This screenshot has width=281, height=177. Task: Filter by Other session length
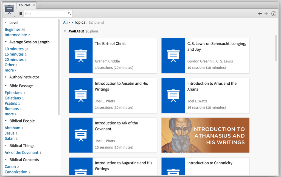tap(10, 65)
